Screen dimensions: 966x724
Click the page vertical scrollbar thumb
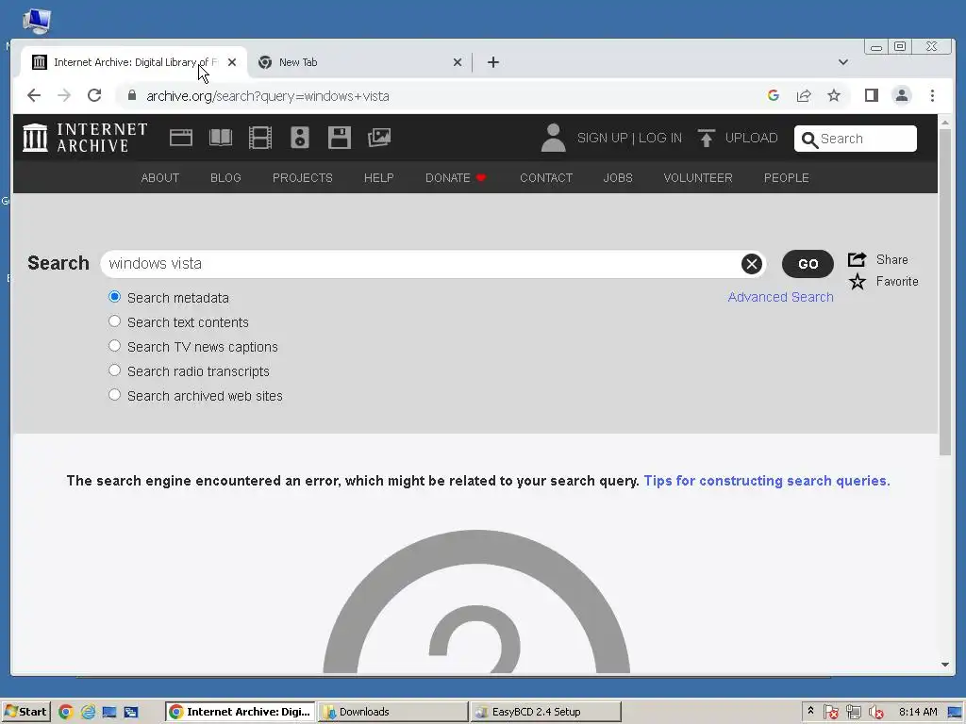click(945, 292)
